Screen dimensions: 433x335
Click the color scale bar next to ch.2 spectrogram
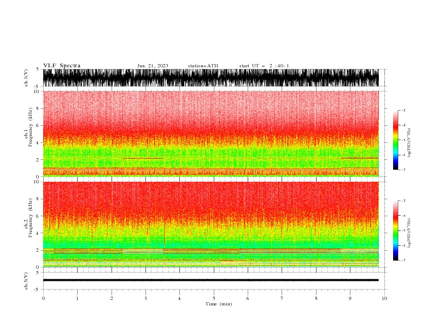(x=395, y=230)
